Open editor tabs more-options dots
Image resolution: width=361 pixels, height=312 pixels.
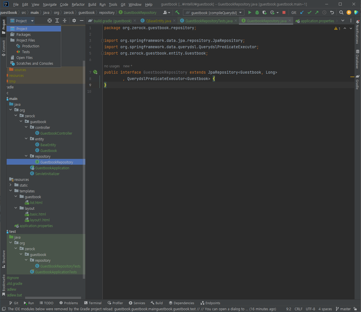(351, 21)
